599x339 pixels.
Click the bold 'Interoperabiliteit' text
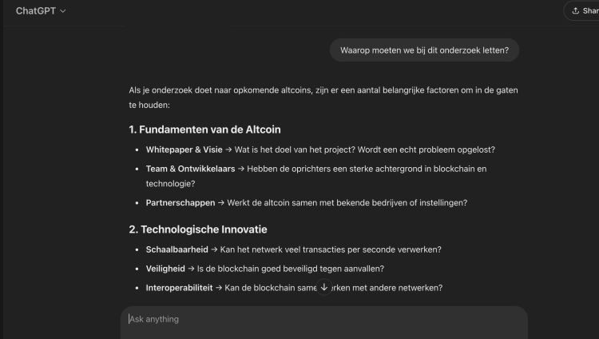click(179, 288)
